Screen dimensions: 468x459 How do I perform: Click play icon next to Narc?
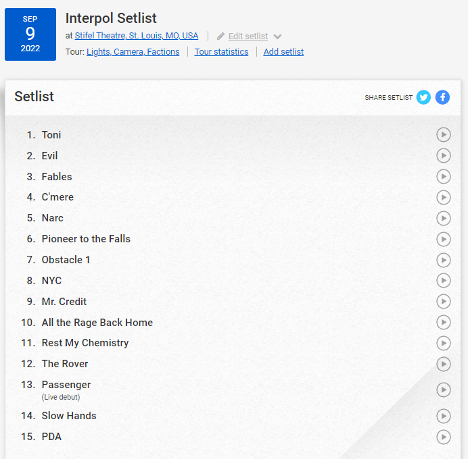[443, 218]
